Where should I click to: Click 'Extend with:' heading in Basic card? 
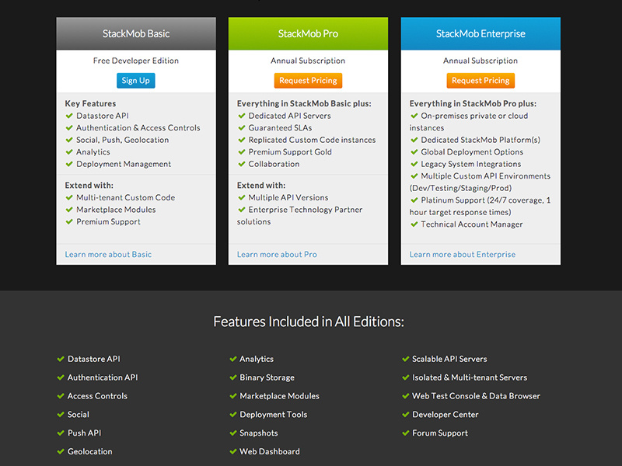point(89,186)
